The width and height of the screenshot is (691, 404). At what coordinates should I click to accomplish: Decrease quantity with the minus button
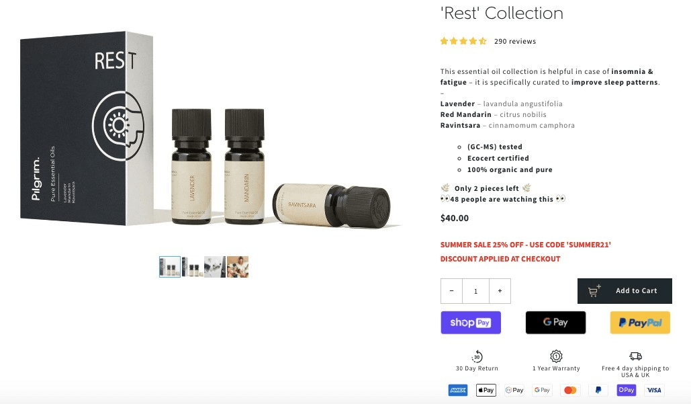pos(451,291)
